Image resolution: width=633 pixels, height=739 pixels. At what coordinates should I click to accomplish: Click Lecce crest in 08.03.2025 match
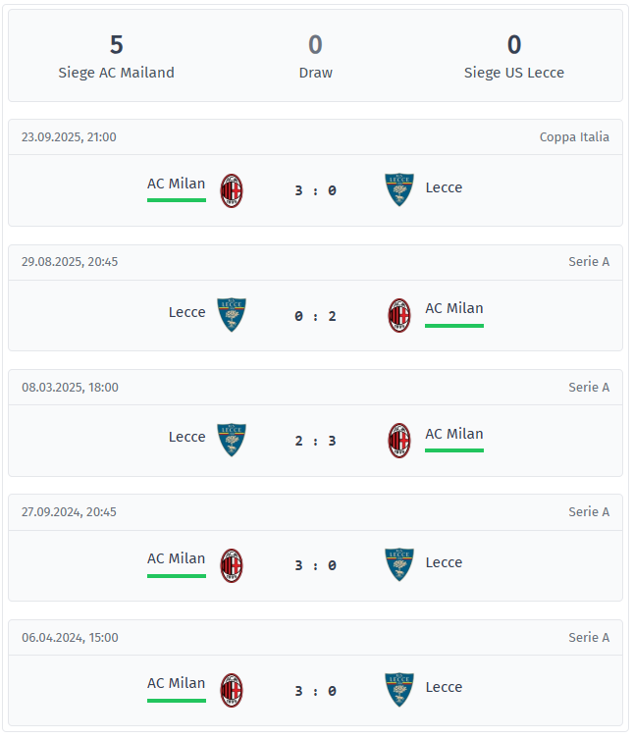pos(232,440)
